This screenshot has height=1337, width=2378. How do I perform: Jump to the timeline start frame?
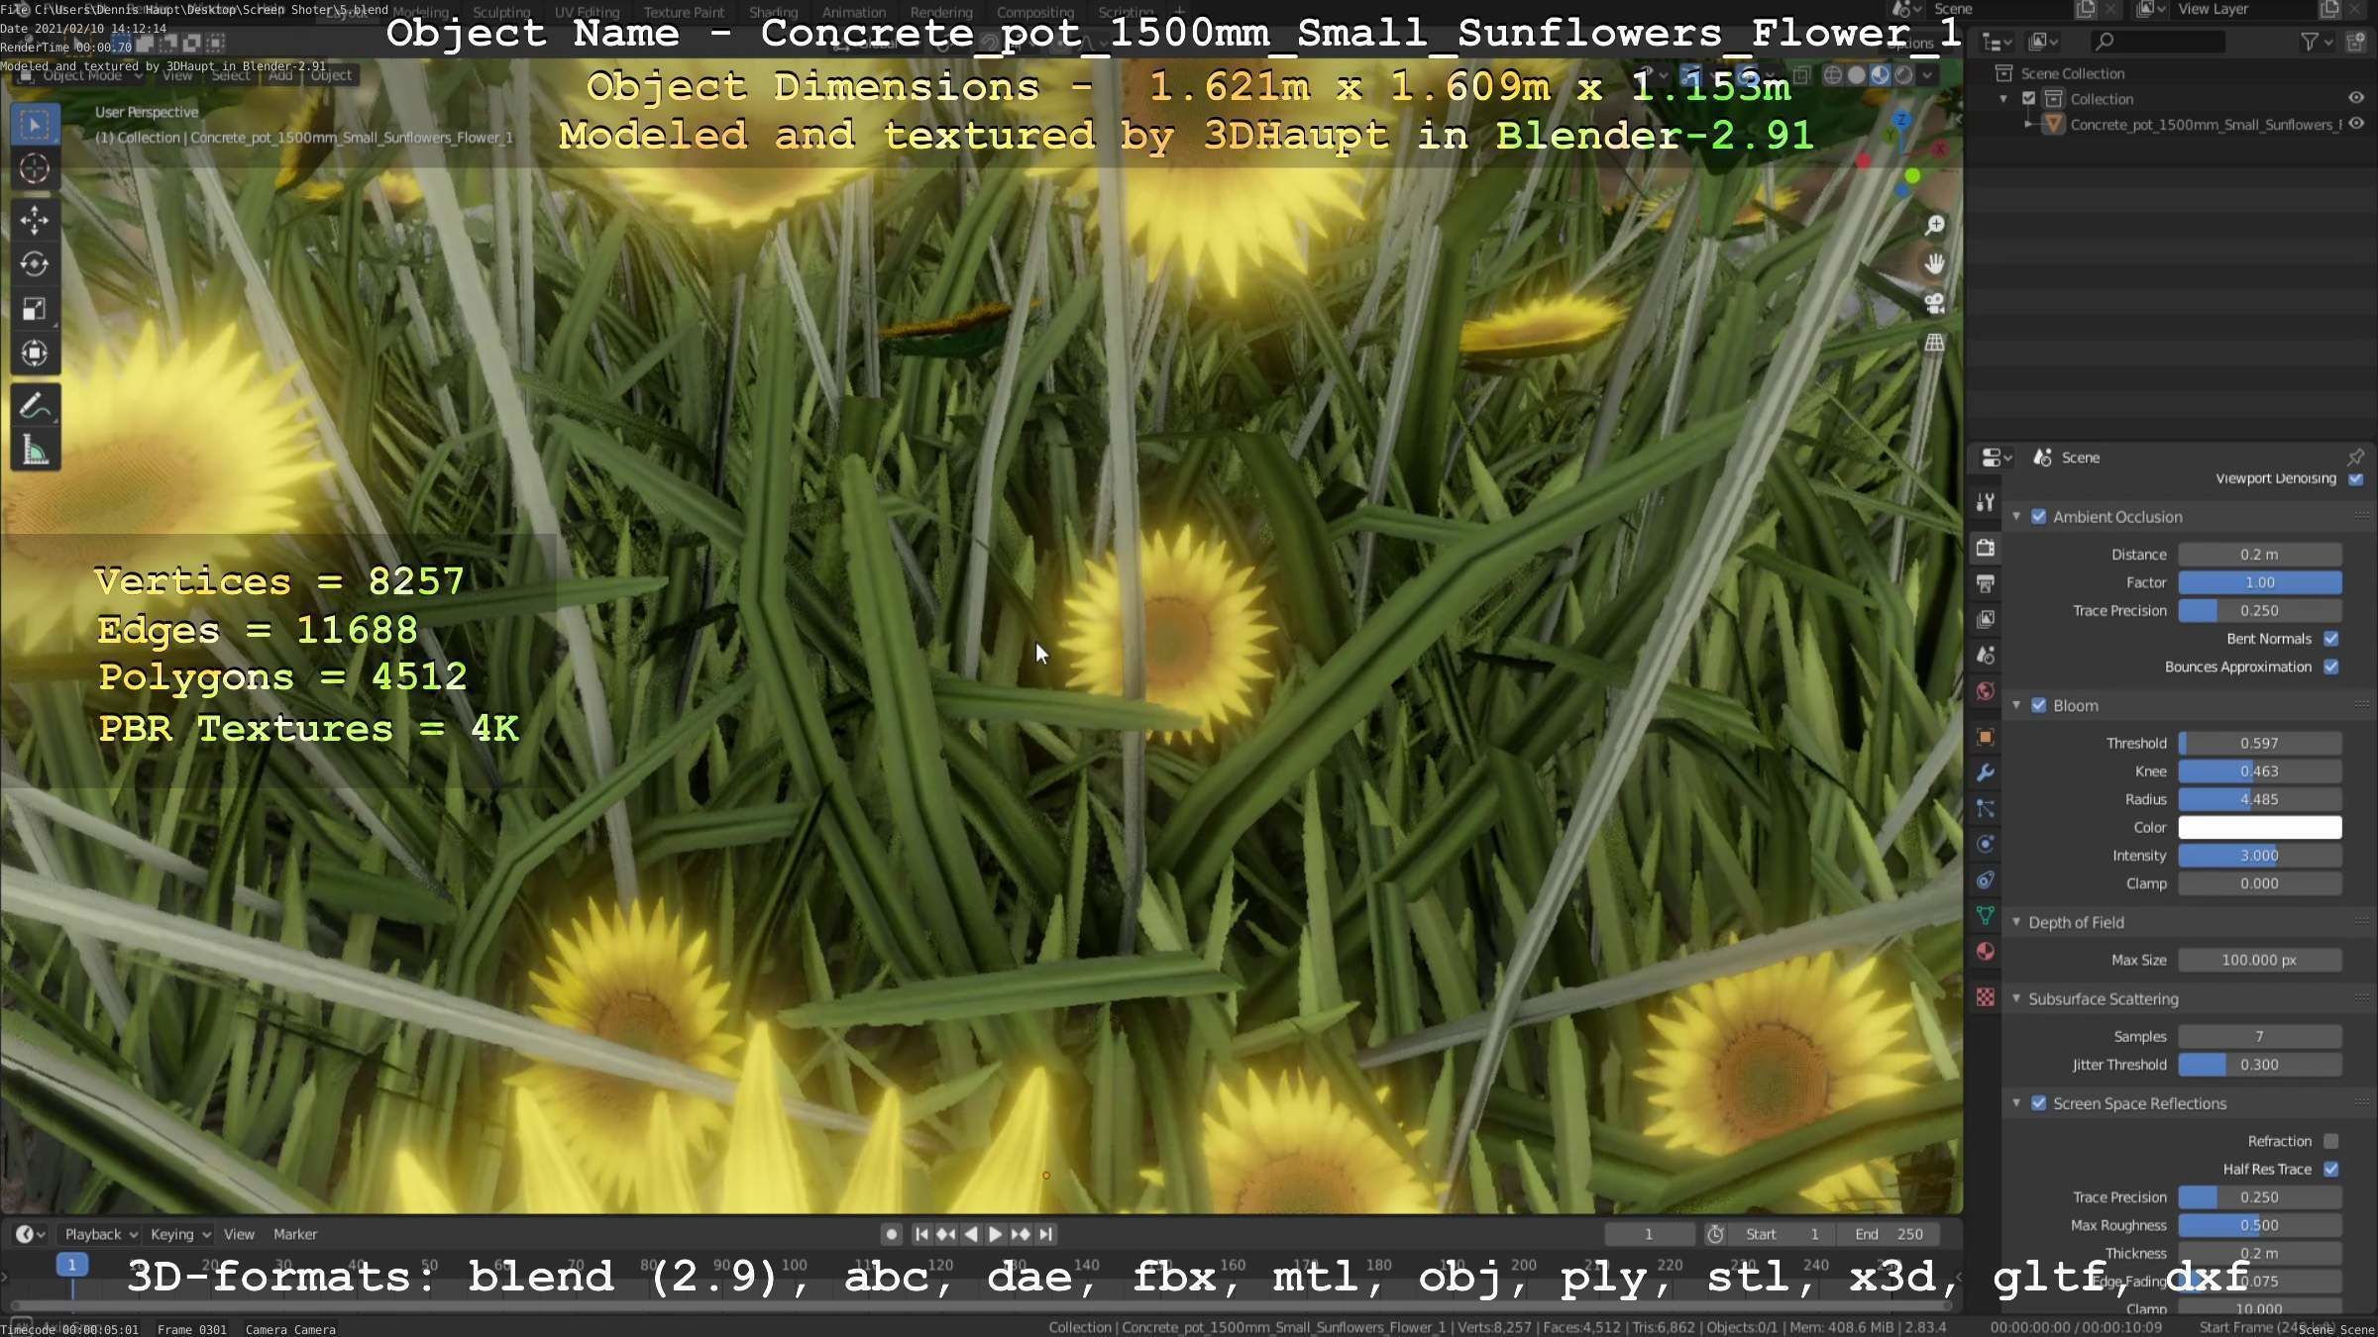click(921, 1234)
